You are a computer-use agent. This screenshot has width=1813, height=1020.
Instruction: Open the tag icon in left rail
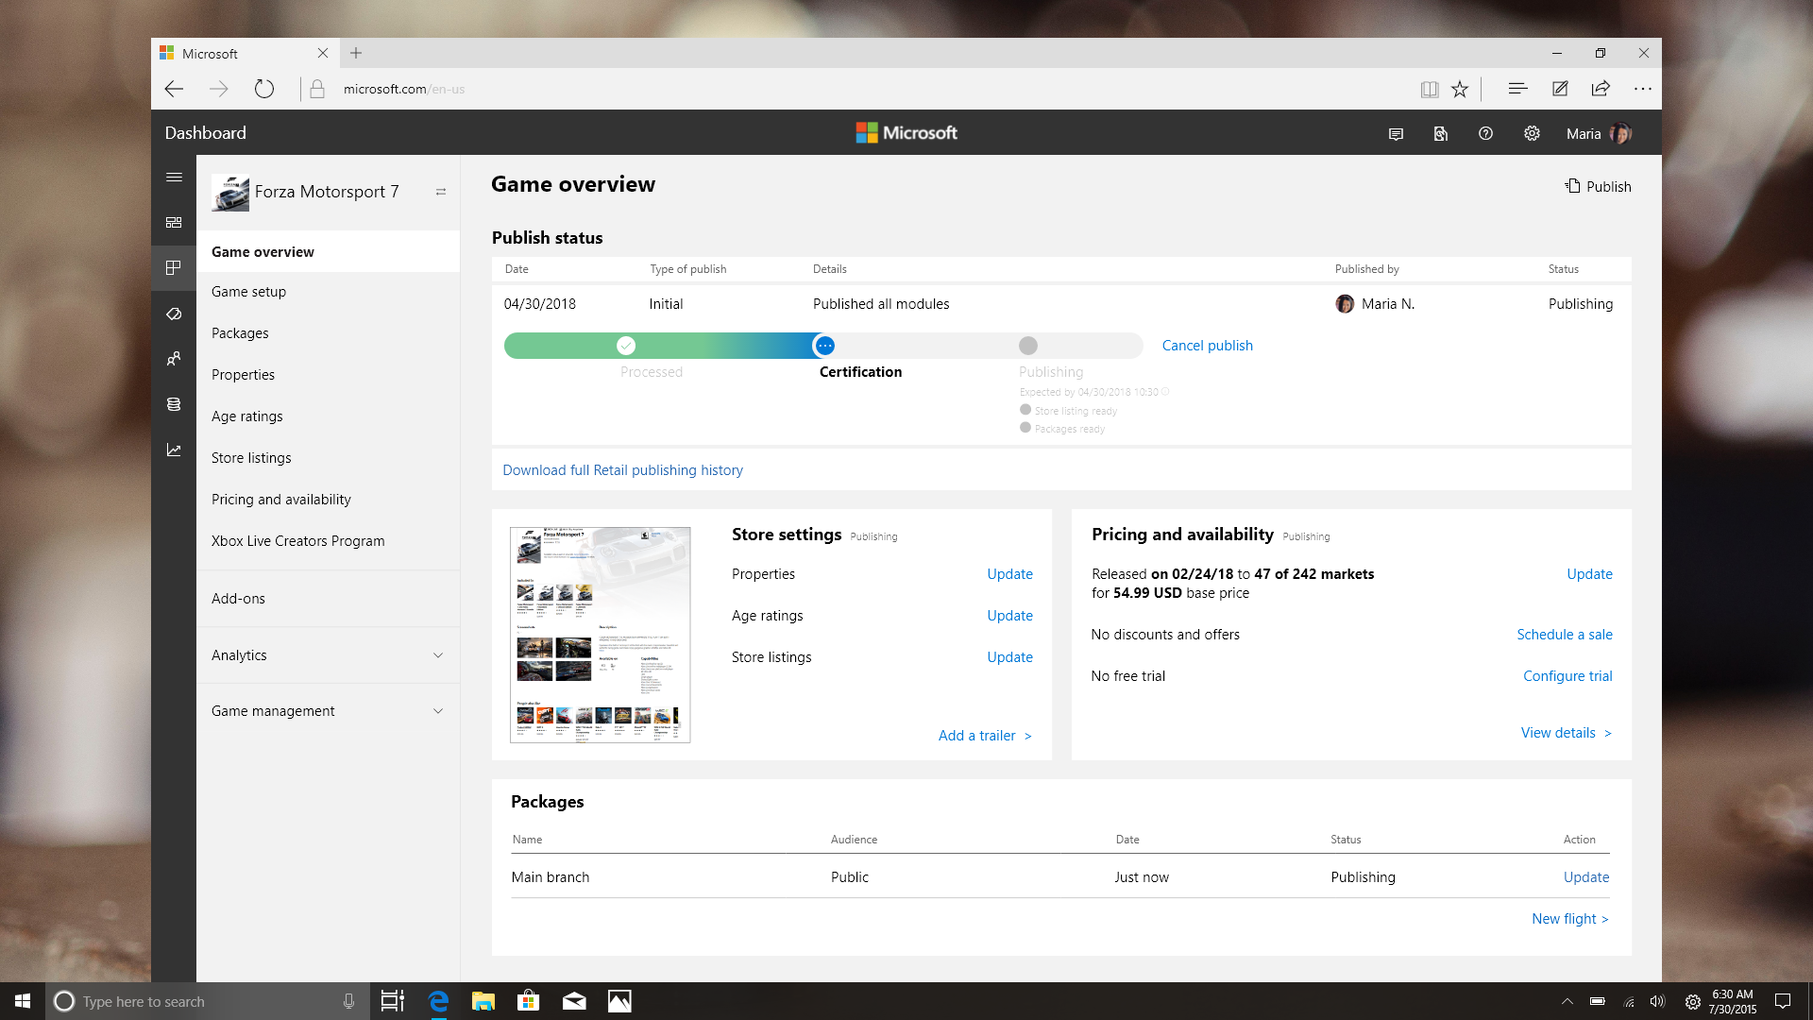pyautogui.click(x=174, y=314)
